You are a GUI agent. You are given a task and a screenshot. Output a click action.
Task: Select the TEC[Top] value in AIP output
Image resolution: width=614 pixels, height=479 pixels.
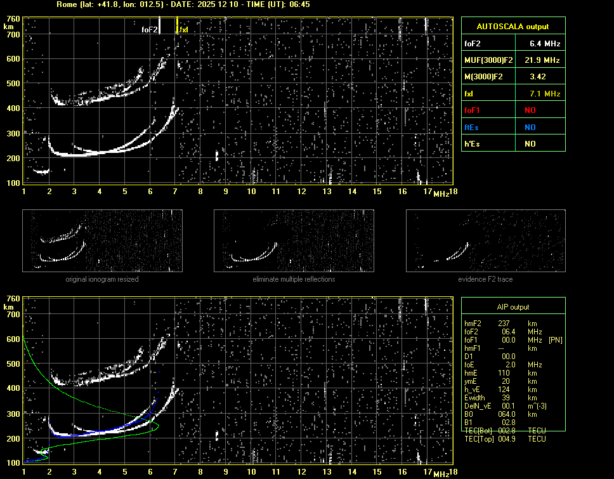pyautogui.click(x=507, y=439)
